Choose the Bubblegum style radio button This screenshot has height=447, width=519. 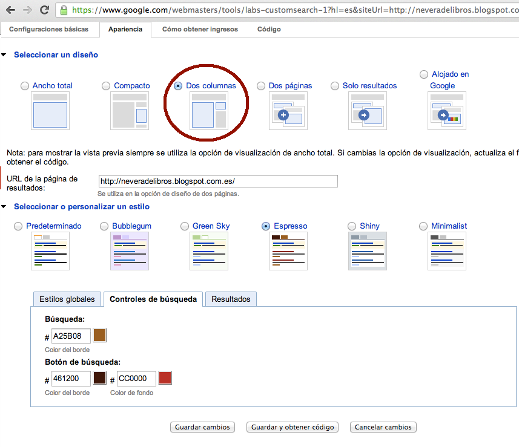(x=104, y=226)
